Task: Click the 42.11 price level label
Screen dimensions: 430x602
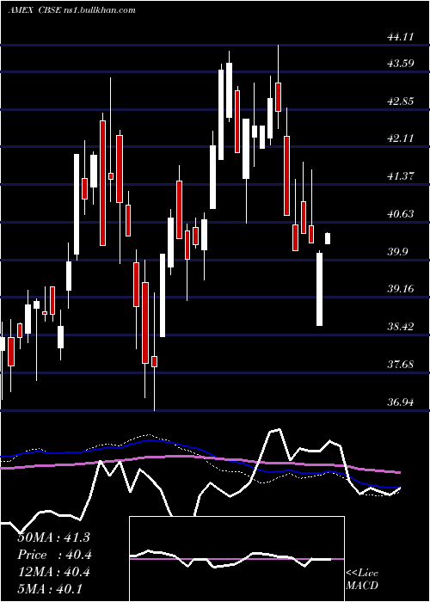Action: coord(401,138)
